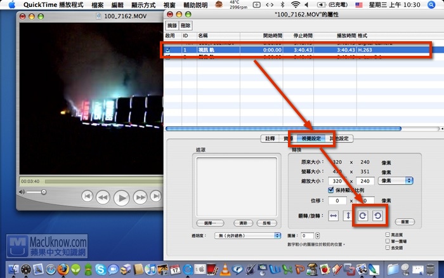
Task: Jump to the start of the movie
Action: point(88,196)
